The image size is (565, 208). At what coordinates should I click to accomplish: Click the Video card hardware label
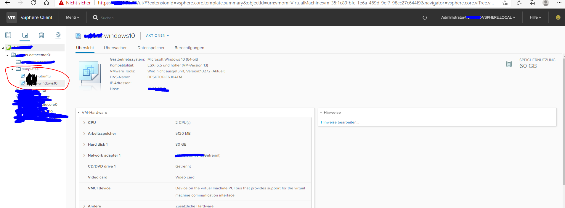[x=98, y=177]
